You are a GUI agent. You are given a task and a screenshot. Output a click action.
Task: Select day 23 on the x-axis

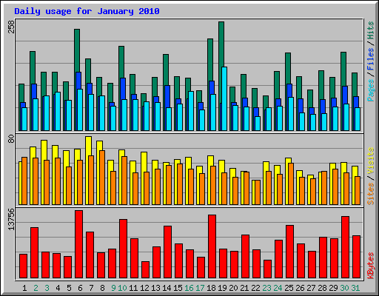(266, 288)
